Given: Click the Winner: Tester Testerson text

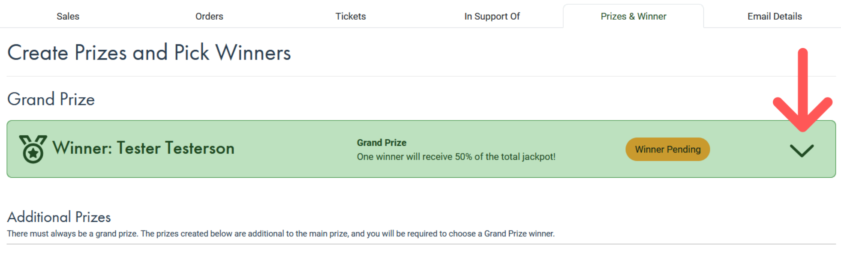Looking at the screenshot, I should pos(143,148).
